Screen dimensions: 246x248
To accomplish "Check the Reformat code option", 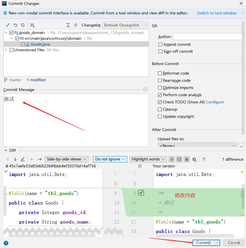I will (160, 73).
